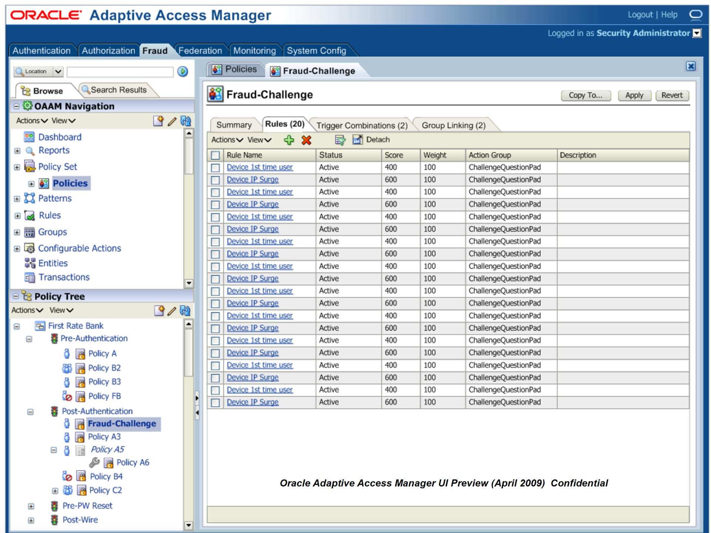
Task: Check the first Device IP Surge row checkbox
Action: (215, 180)
